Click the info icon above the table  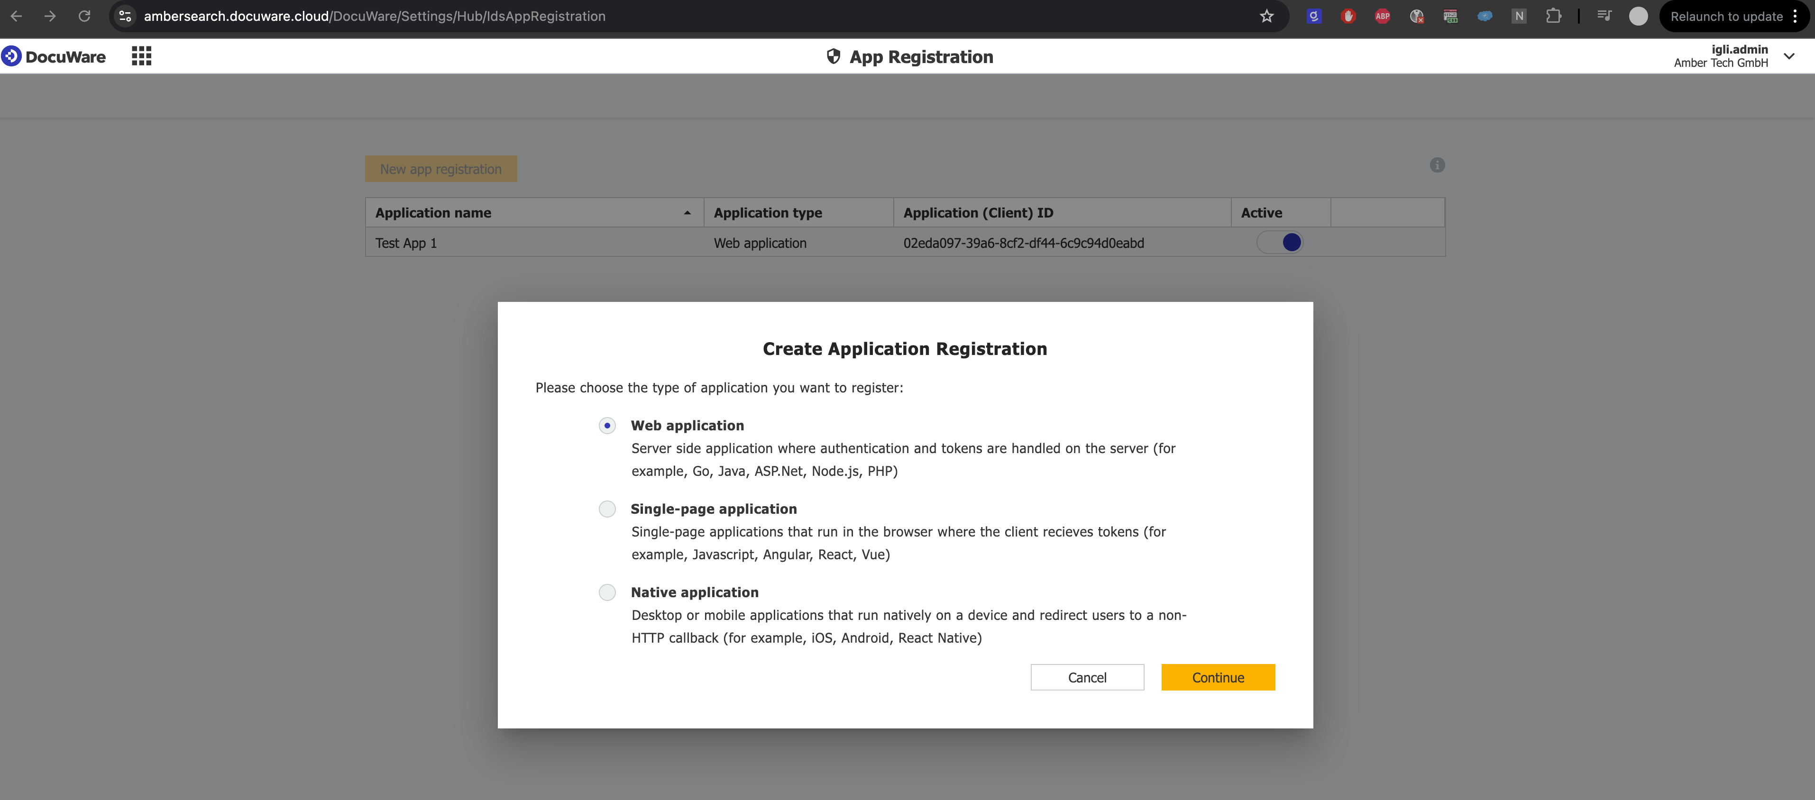pyautogui.click(x=1437, y=165)
